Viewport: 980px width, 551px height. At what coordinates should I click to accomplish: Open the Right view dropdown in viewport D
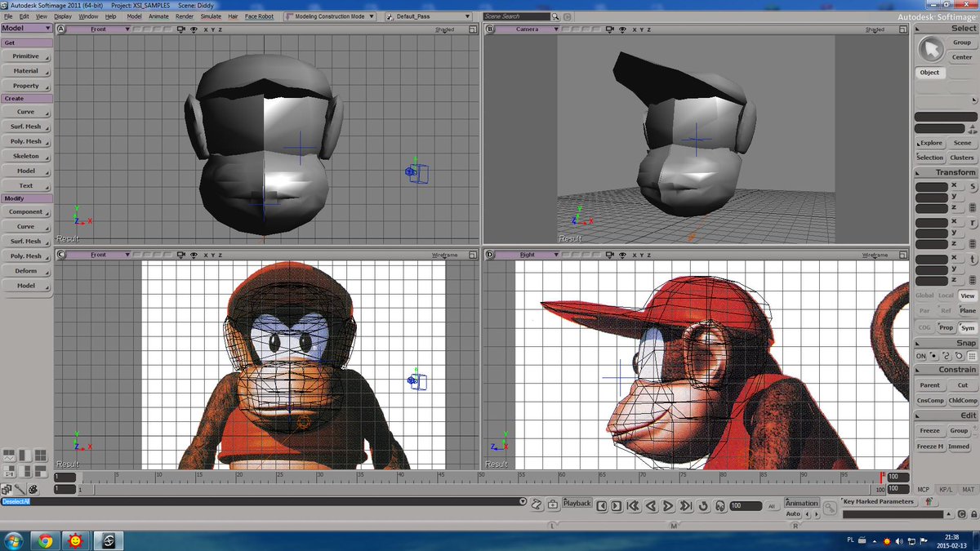527,255
